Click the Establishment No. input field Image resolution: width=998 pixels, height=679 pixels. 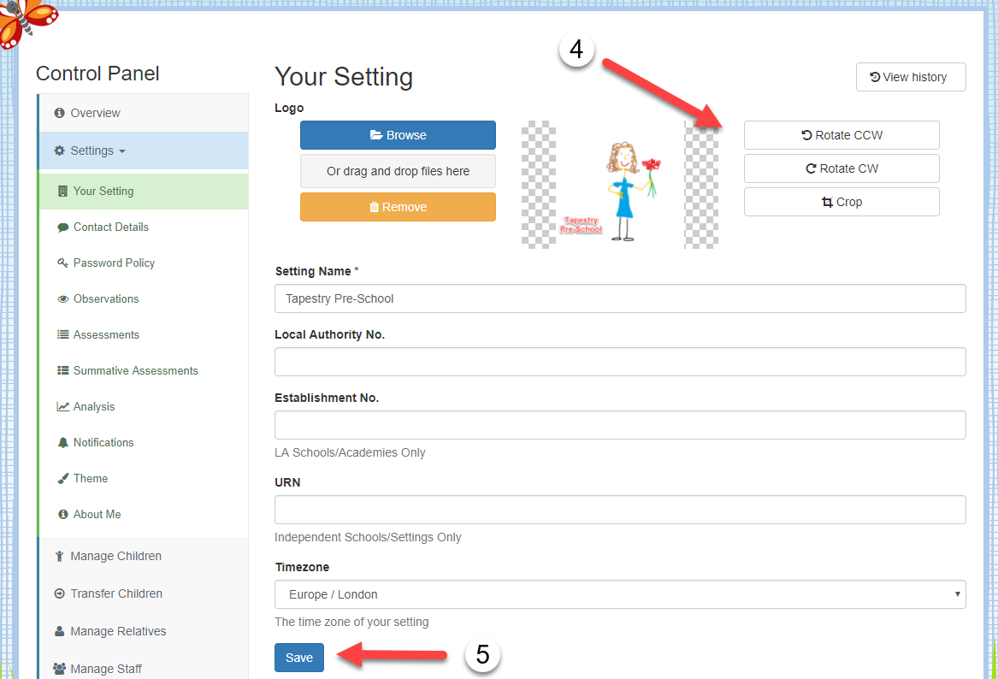620,425
